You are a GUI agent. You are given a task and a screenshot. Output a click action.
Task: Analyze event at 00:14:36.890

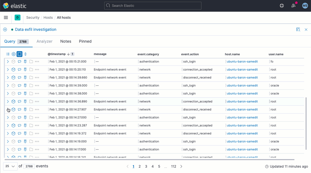click(x=13, y=101)
